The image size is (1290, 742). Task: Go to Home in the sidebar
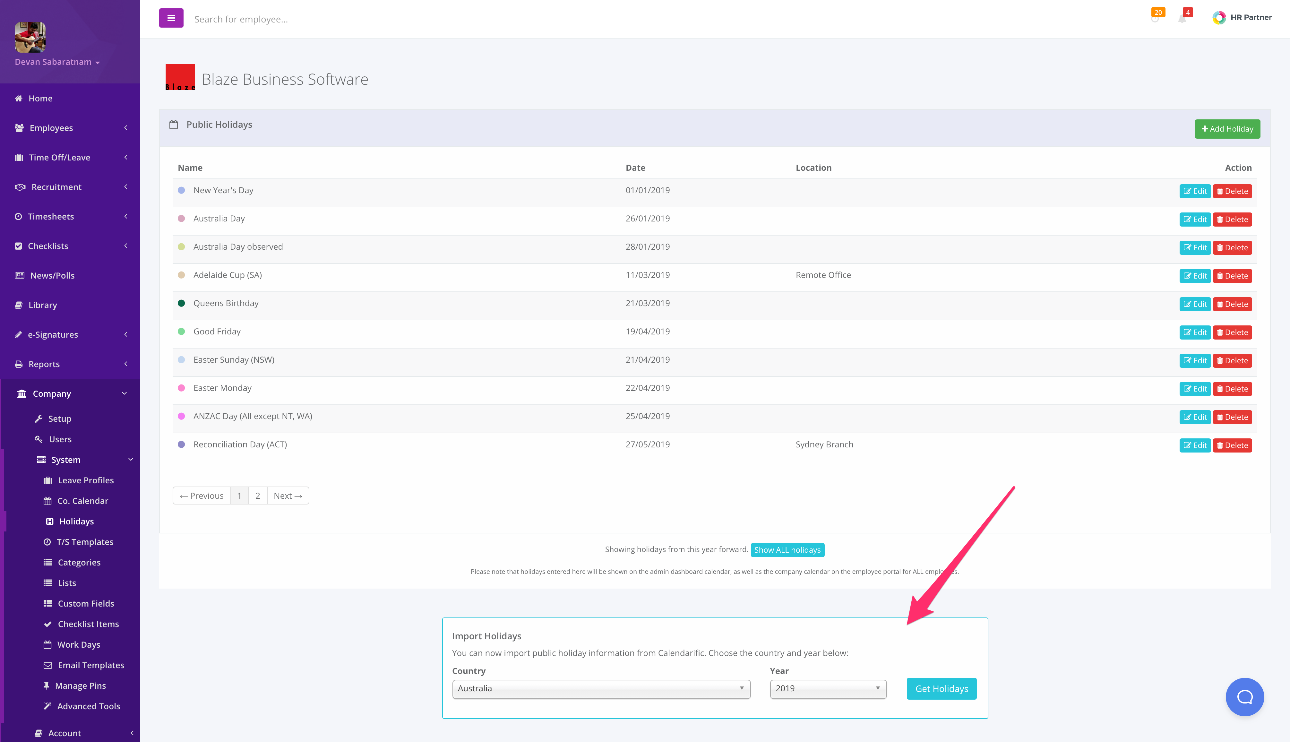tap(70, 98)
